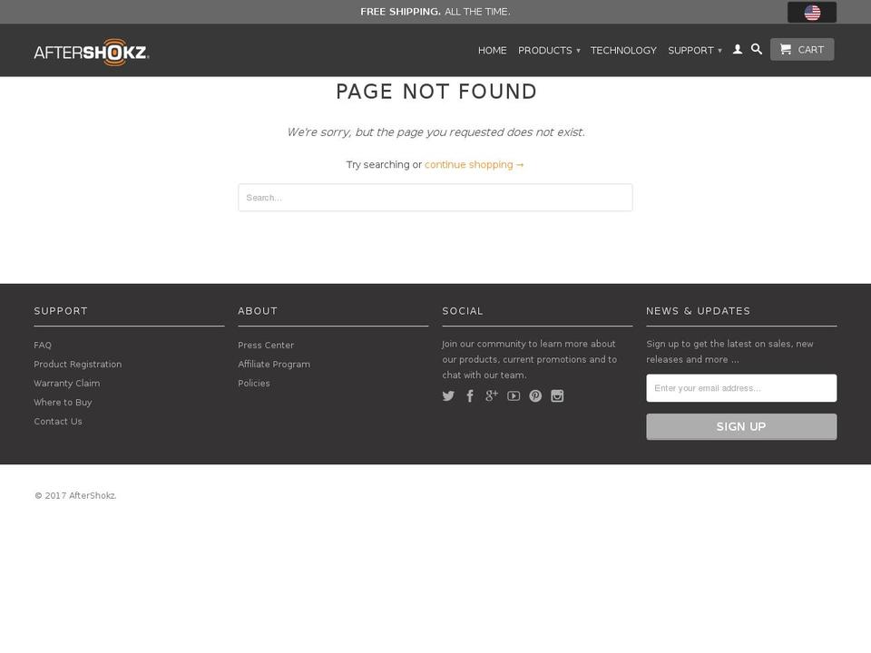Image resolution: width=871 pixels, height=653 pixels.
Task: Click the Google+ social icon
Action: 492,395
